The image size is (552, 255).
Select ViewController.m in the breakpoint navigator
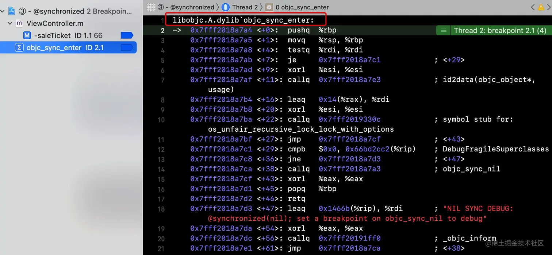pos(55,23)
